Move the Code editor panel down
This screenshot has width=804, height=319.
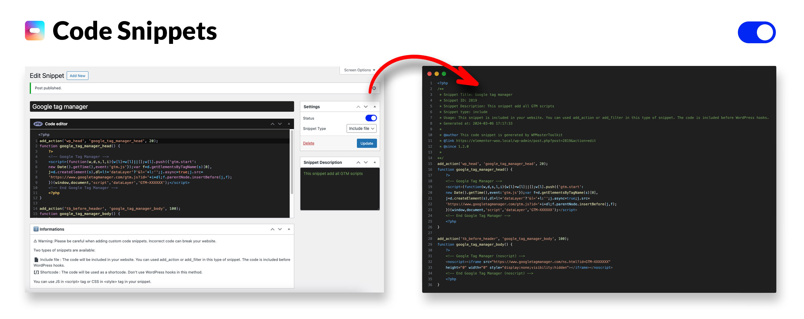point(280,124)
